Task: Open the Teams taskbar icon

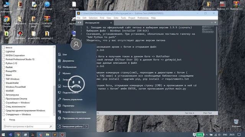Action: [11, 135]
